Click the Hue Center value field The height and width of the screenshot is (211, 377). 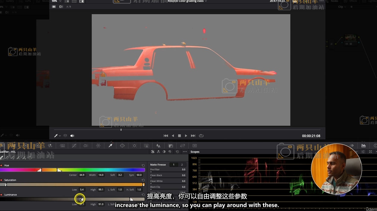pos(82,175)
